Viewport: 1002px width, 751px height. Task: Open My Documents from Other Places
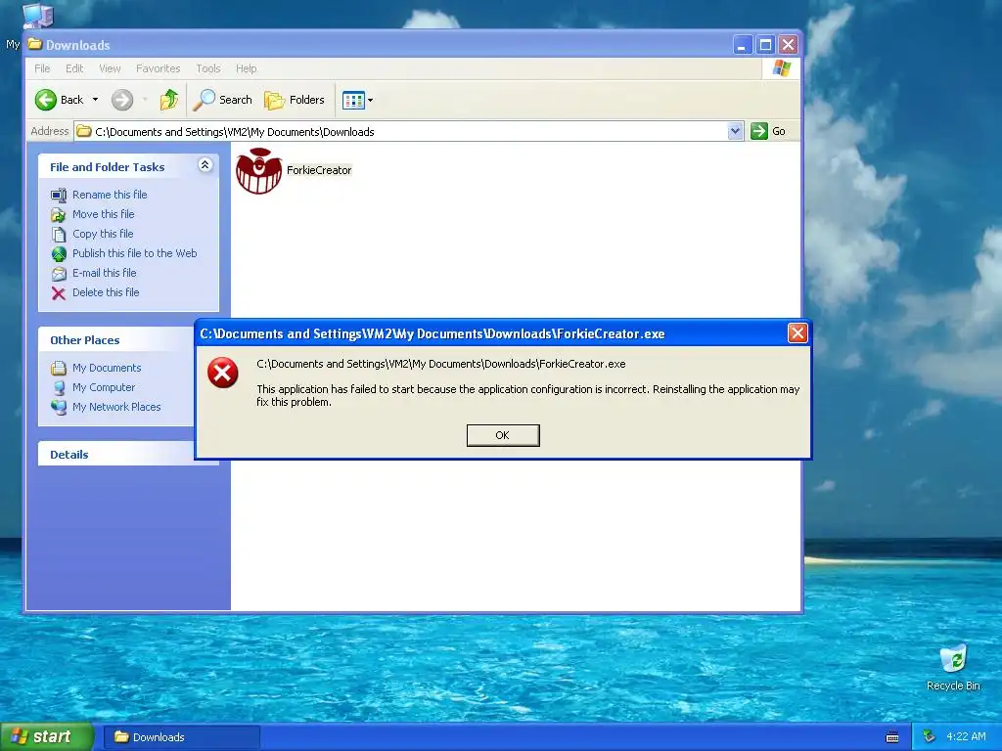click(106, 368)
